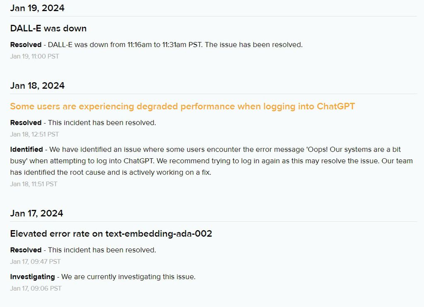This screenshot has height=307, width=424.
Task: Click the Jan 19, 11:00 PST timestamp
Action: 34,56
